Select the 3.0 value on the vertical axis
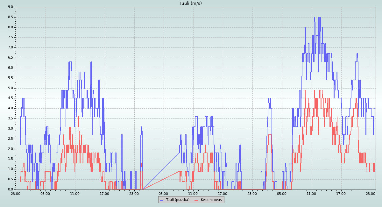Image resolution: width=382 pixels, height=207 pixels. 11,129
